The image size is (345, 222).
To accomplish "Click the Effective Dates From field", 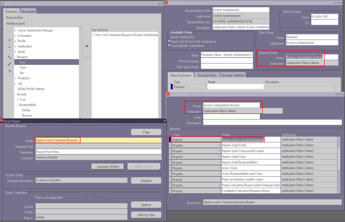I will coord(324,17).
